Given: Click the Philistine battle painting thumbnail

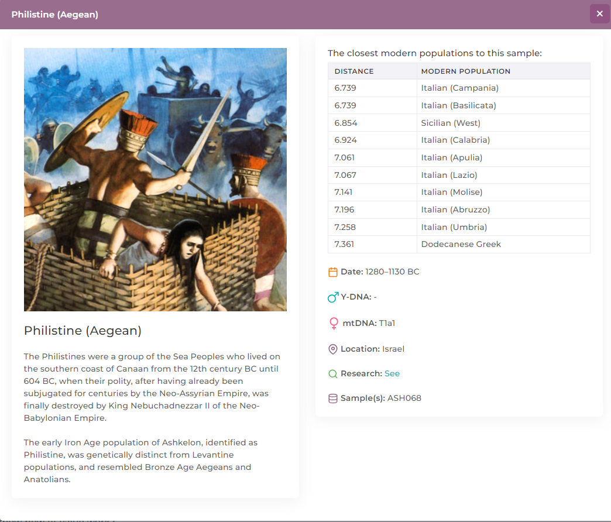Looking at the screenshot, I should (x=155, y=180).
